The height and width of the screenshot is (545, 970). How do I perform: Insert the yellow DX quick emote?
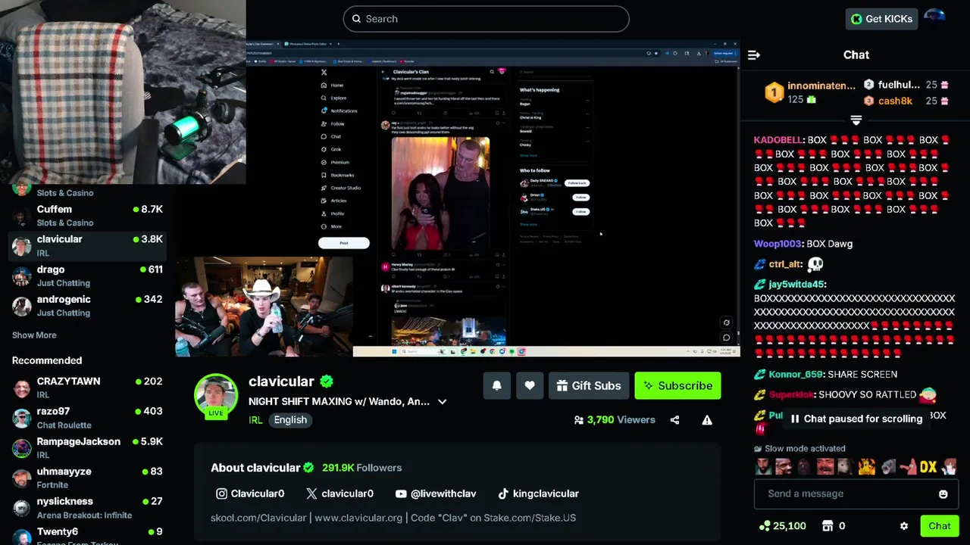[x=928, y=466]
